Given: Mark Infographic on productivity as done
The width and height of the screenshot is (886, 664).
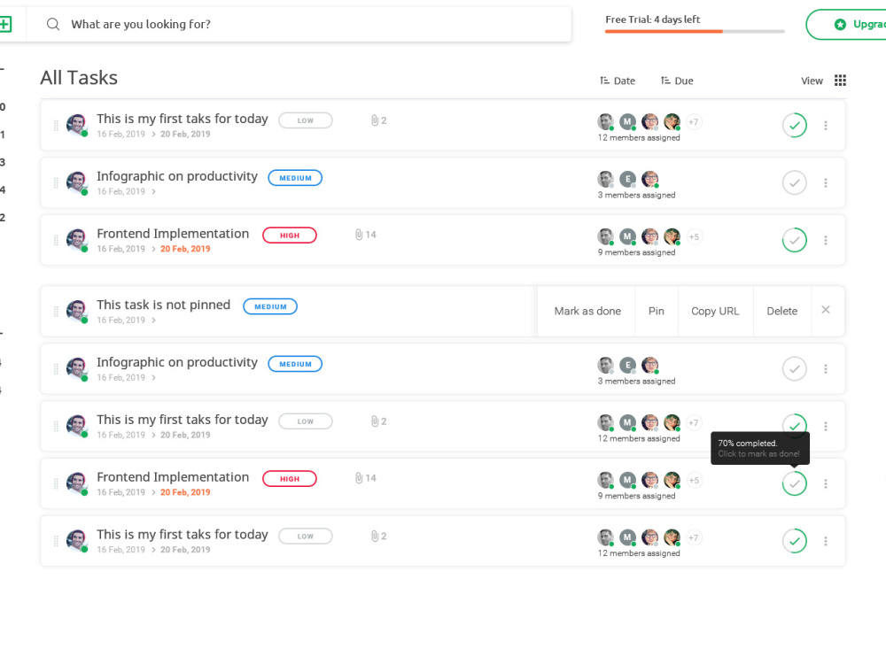Looking at the screenshot, I should (x=794, y=182).
